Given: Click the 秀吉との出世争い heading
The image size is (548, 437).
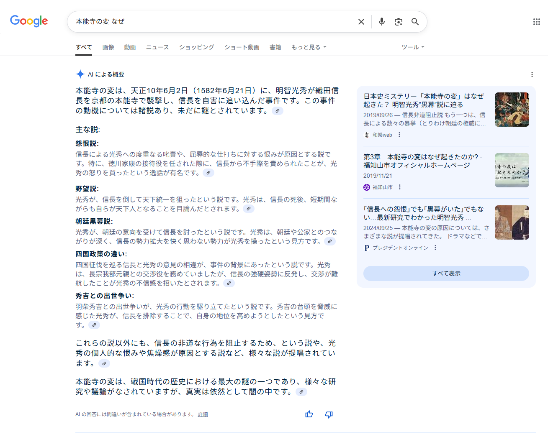Looking at the screenshot, I should pos(105,296).
